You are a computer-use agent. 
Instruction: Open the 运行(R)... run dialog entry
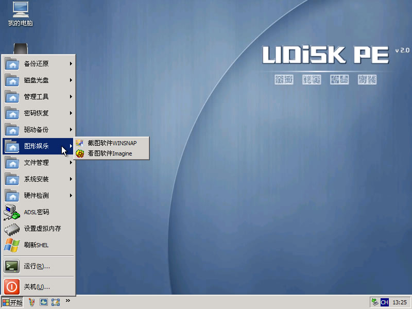(x=38, y=266)
